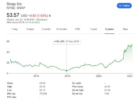Click the 60 label on the y-axis

pos(8,42)
